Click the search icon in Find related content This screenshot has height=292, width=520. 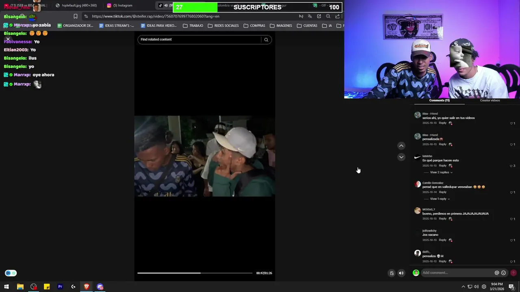266,40
